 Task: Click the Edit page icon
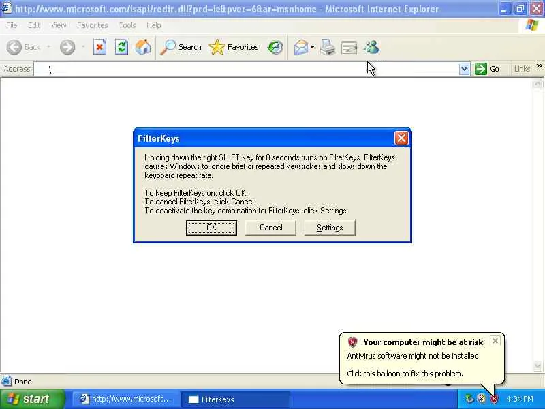coord(349,48)
